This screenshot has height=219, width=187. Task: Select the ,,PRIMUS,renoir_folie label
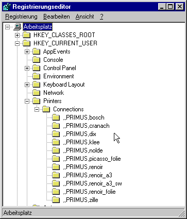89,192
